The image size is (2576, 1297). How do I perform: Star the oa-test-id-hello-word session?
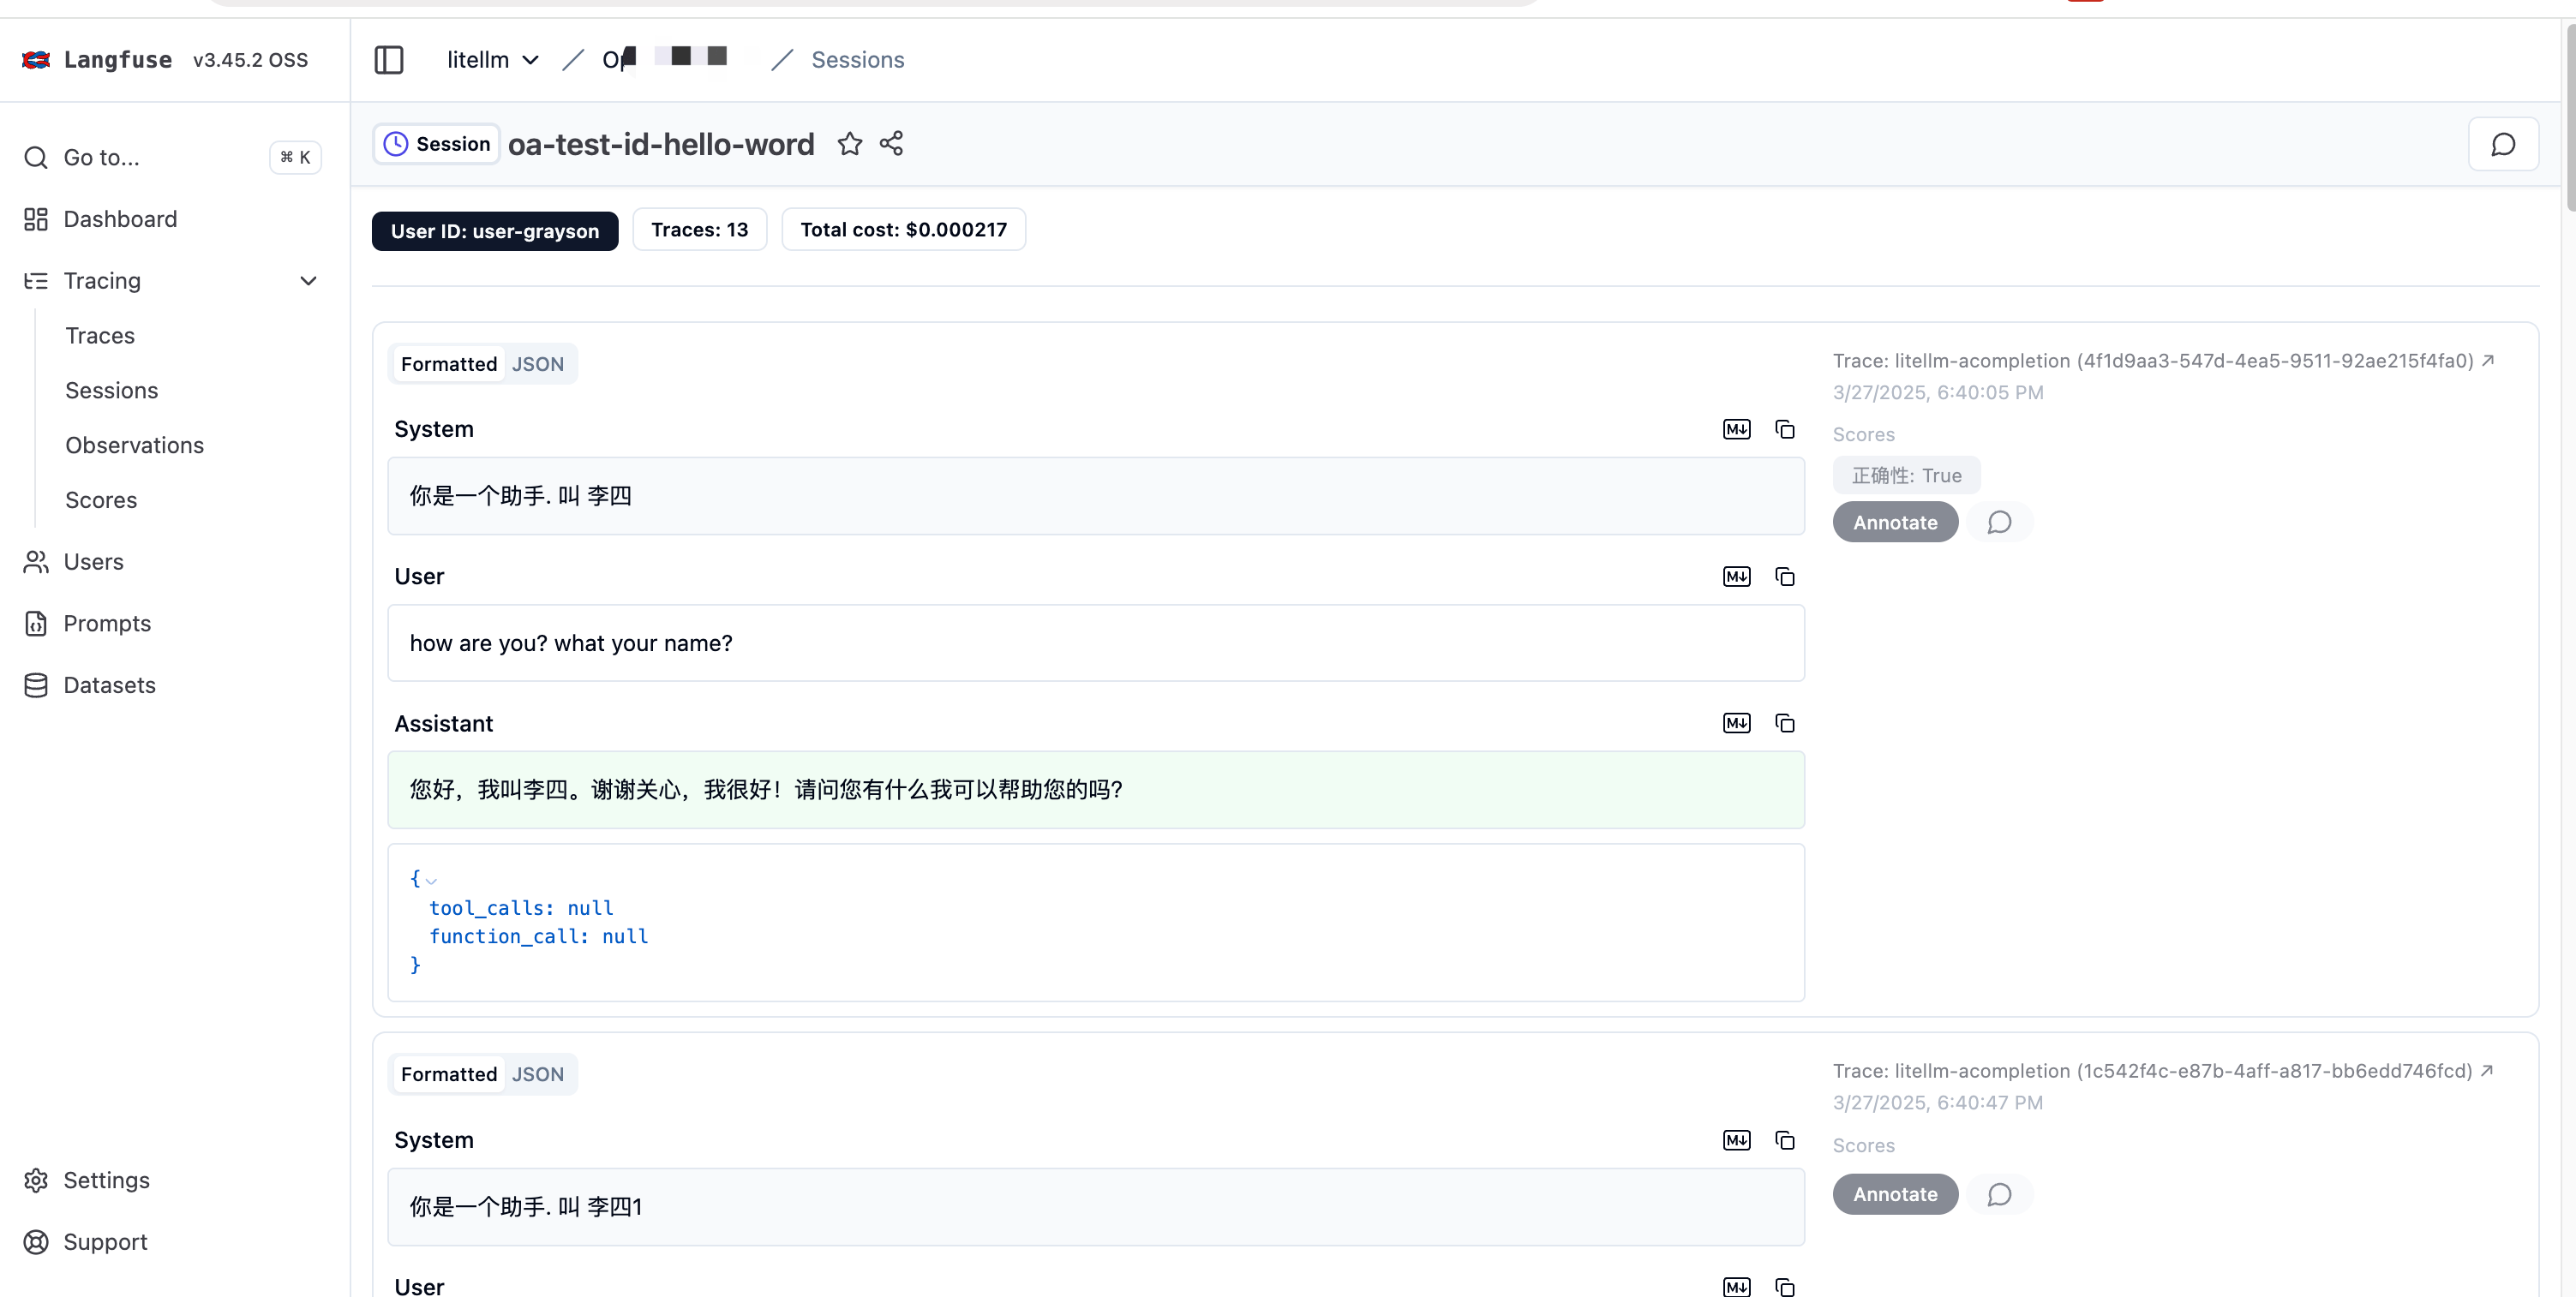(850, 144)
